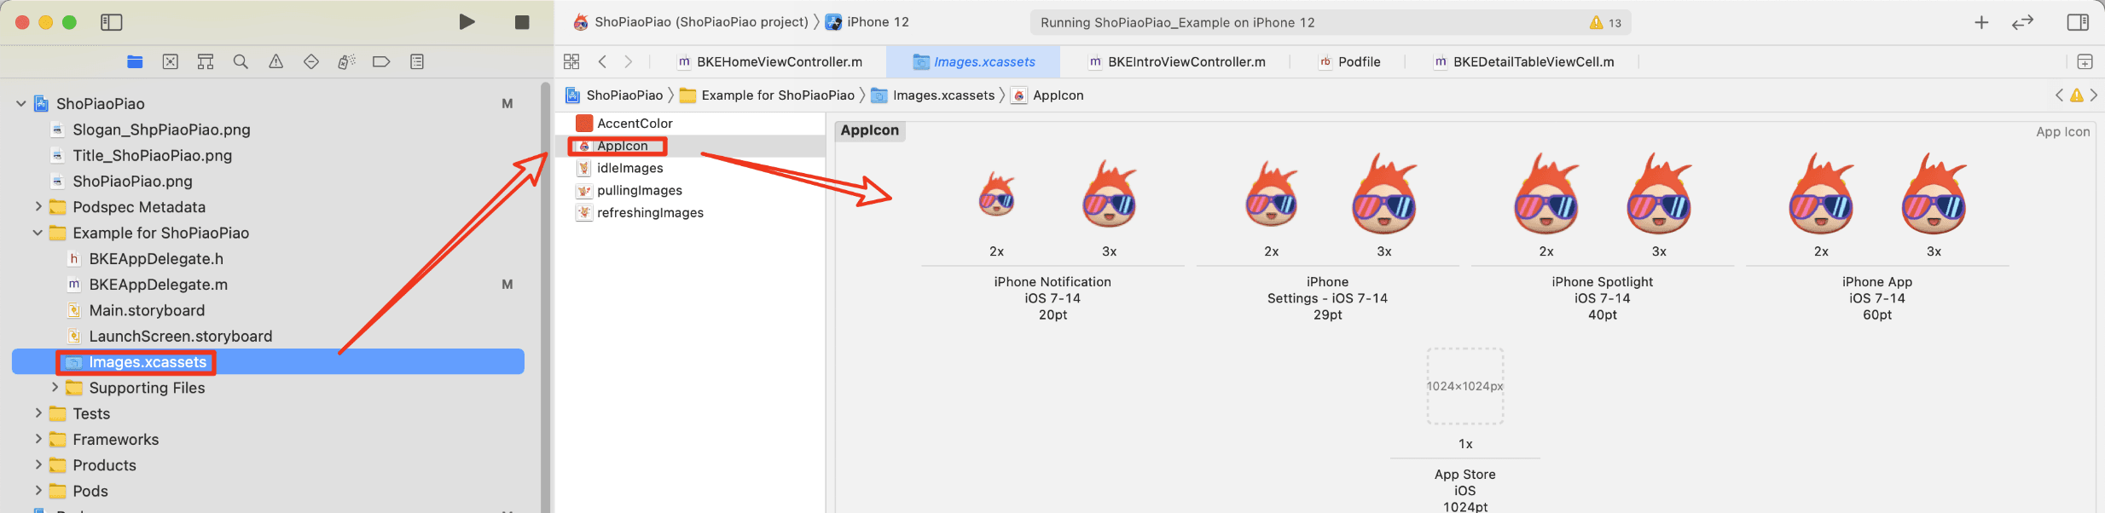
Task: Toggle the right inspector panel
Action: (x=2078, y=22)
